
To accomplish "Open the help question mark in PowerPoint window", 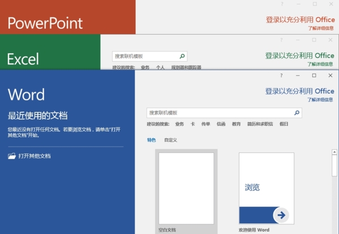I will pyautogui.click(x=282, y=4).
